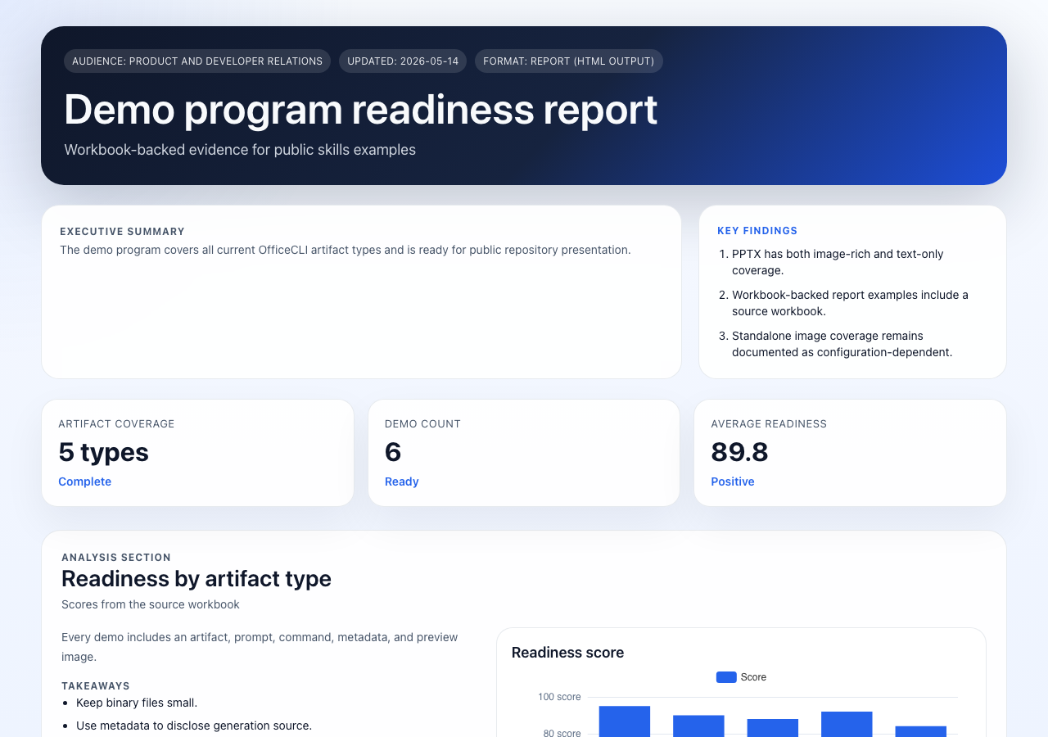
Task: Click the Every demo includes paragraph
Action: 260,647
